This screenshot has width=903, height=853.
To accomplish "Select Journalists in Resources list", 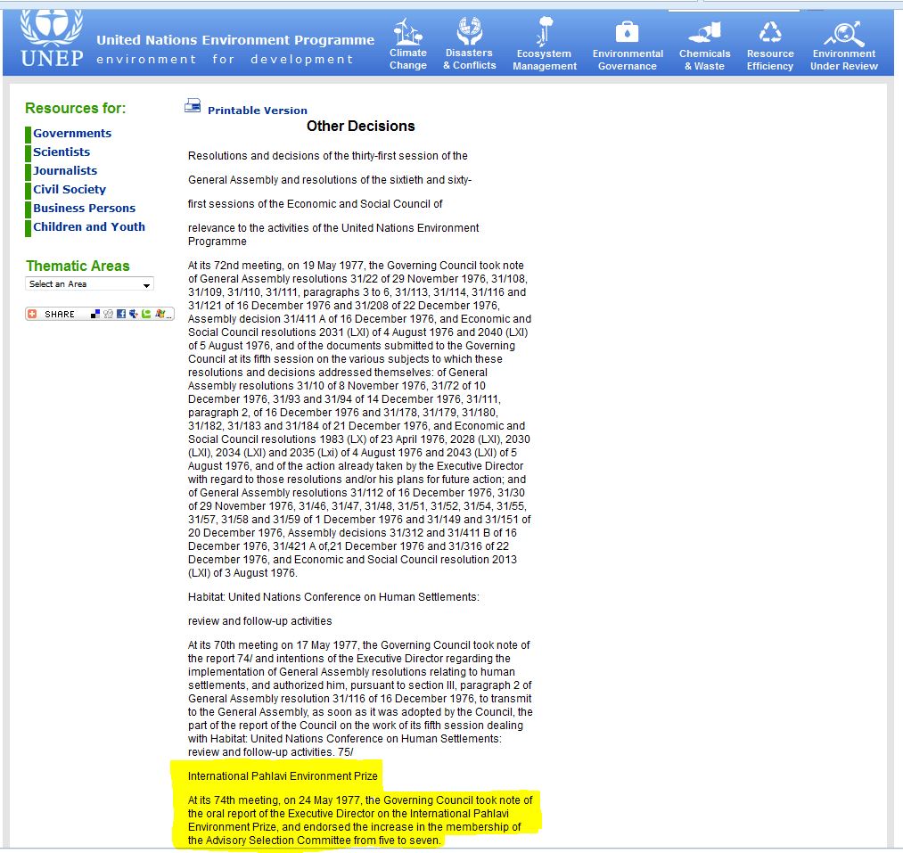I will (65, 171).
